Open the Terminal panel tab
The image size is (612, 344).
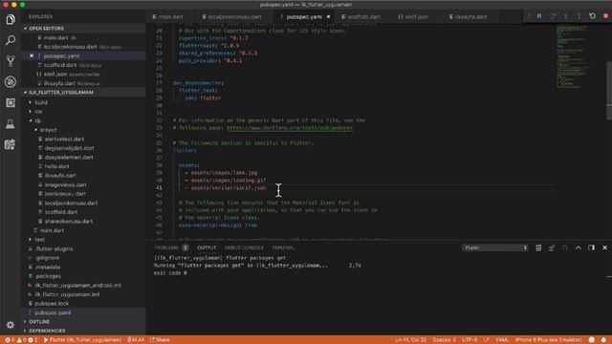[283, 248]
